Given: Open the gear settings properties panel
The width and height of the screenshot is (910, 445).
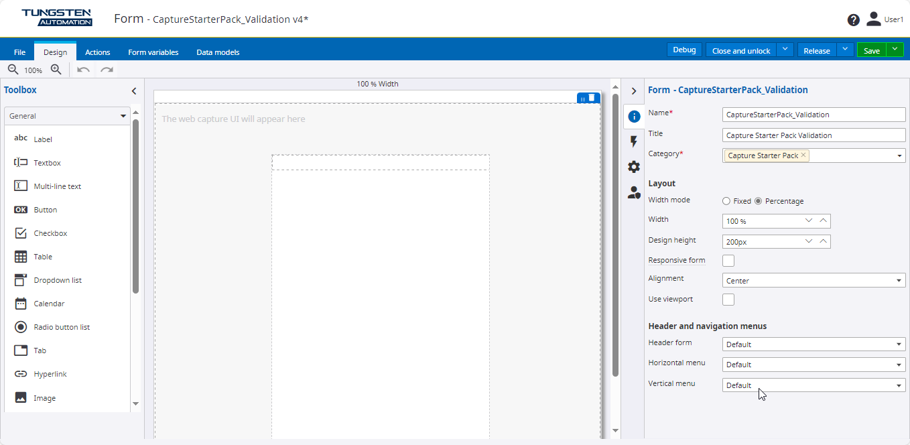Looking at the screenshot, I should 634,167.
